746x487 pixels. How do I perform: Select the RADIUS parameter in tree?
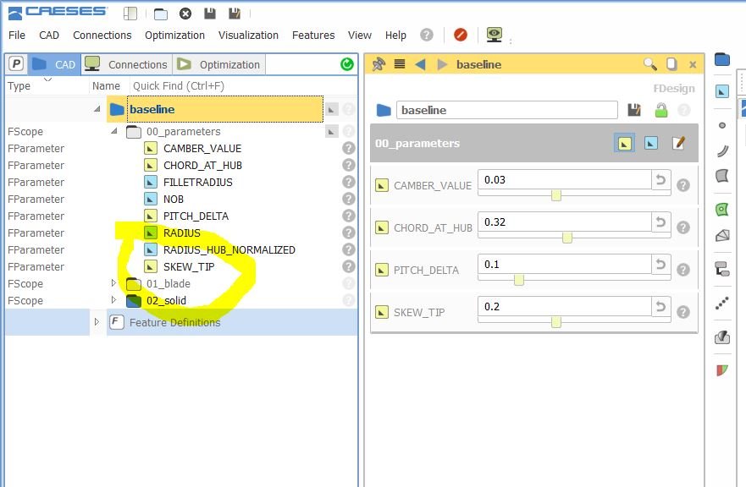click(182, 233)
